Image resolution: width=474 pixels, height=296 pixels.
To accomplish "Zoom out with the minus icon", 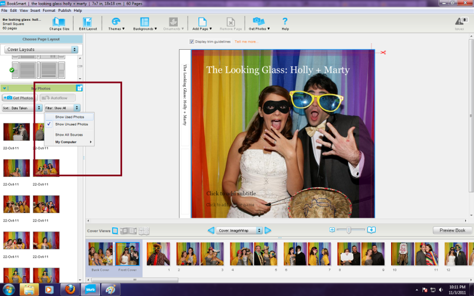I will (x=332, y=230).
